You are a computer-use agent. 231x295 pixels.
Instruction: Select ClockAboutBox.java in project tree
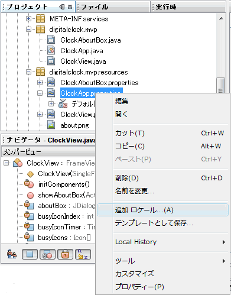90,40
